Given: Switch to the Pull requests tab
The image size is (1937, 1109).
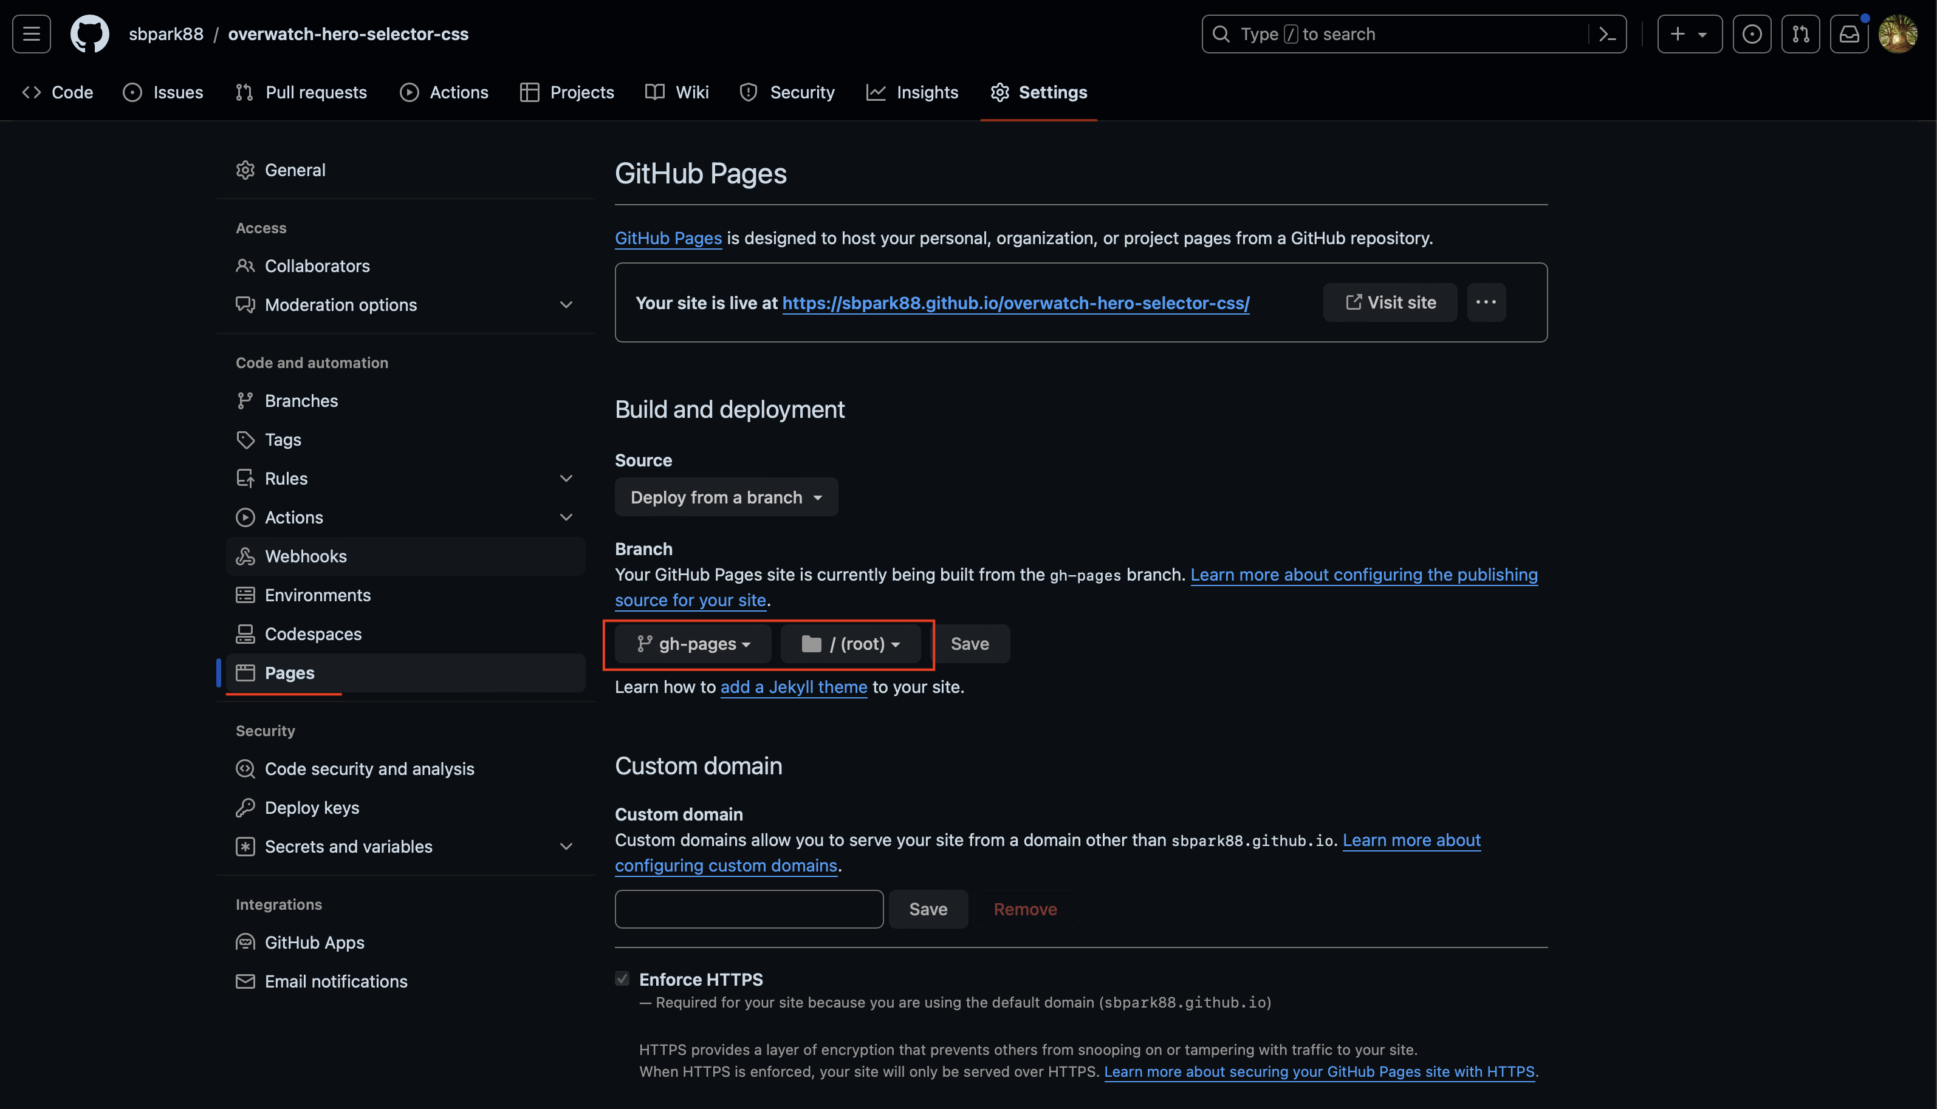Looking at the screenshot, I should click(302, 92).
